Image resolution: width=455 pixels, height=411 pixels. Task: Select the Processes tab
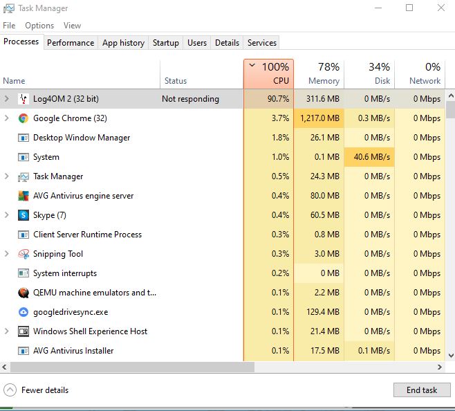coord(21,42)
